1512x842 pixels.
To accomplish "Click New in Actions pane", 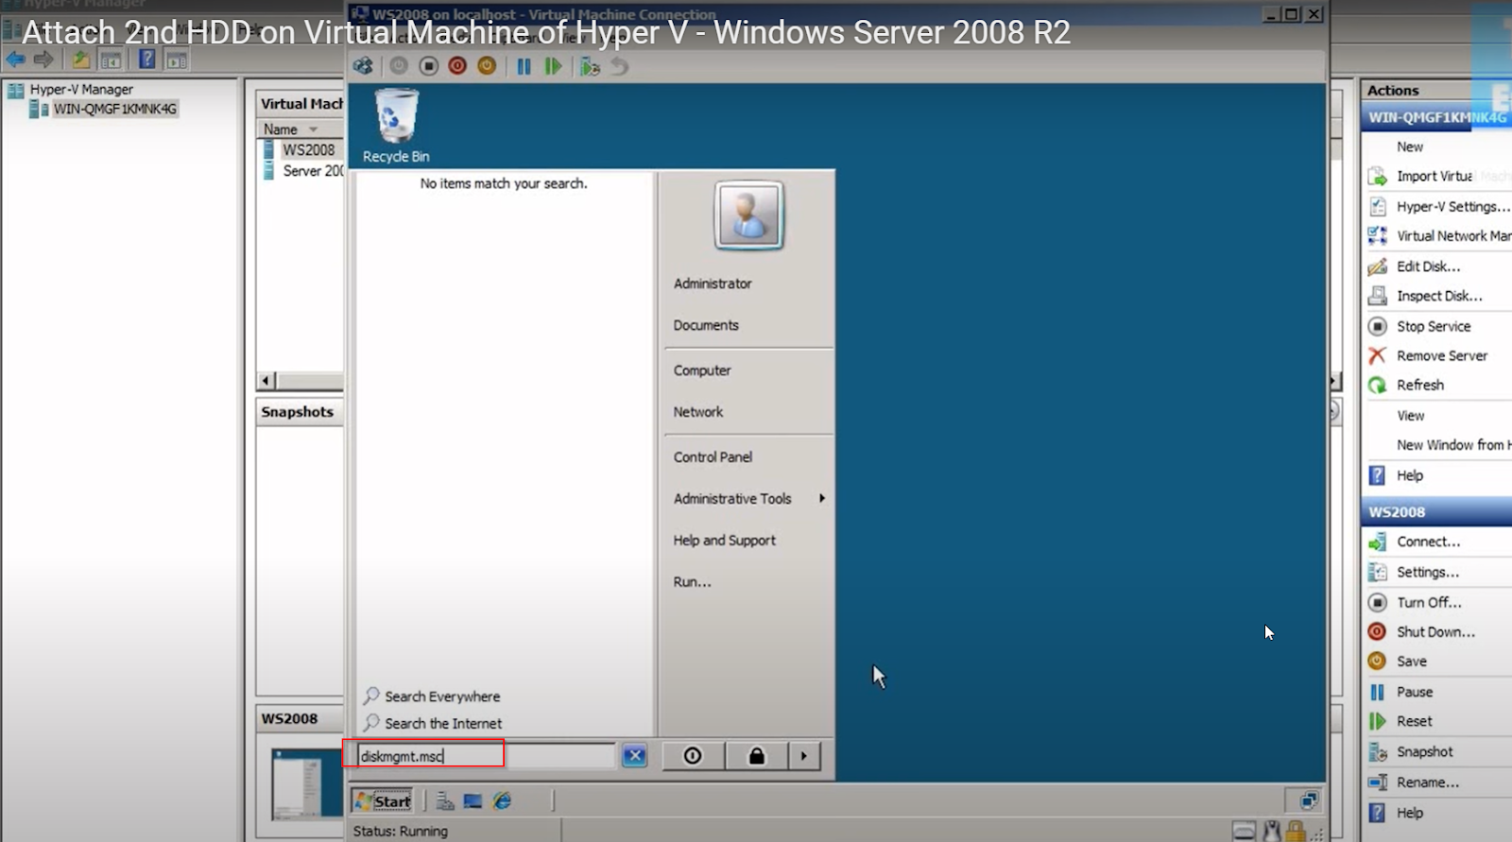I will click(1410, 146).
